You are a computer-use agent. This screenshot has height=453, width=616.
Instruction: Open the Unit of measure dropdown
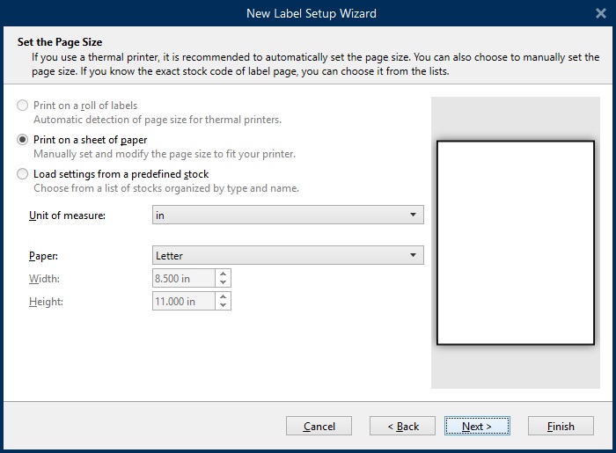tap(288, 215)
